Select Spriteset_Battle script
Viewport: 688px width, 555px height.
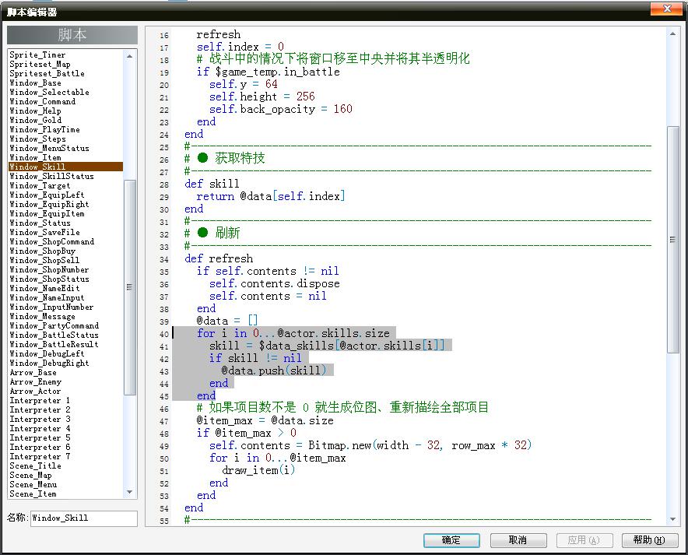click(x=47, y=73)
